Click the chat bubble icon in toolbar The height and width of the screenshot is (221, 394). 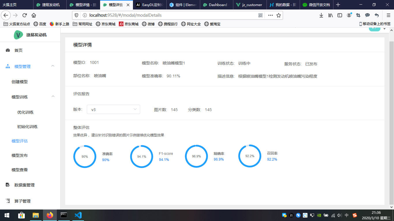click(367, 15)
